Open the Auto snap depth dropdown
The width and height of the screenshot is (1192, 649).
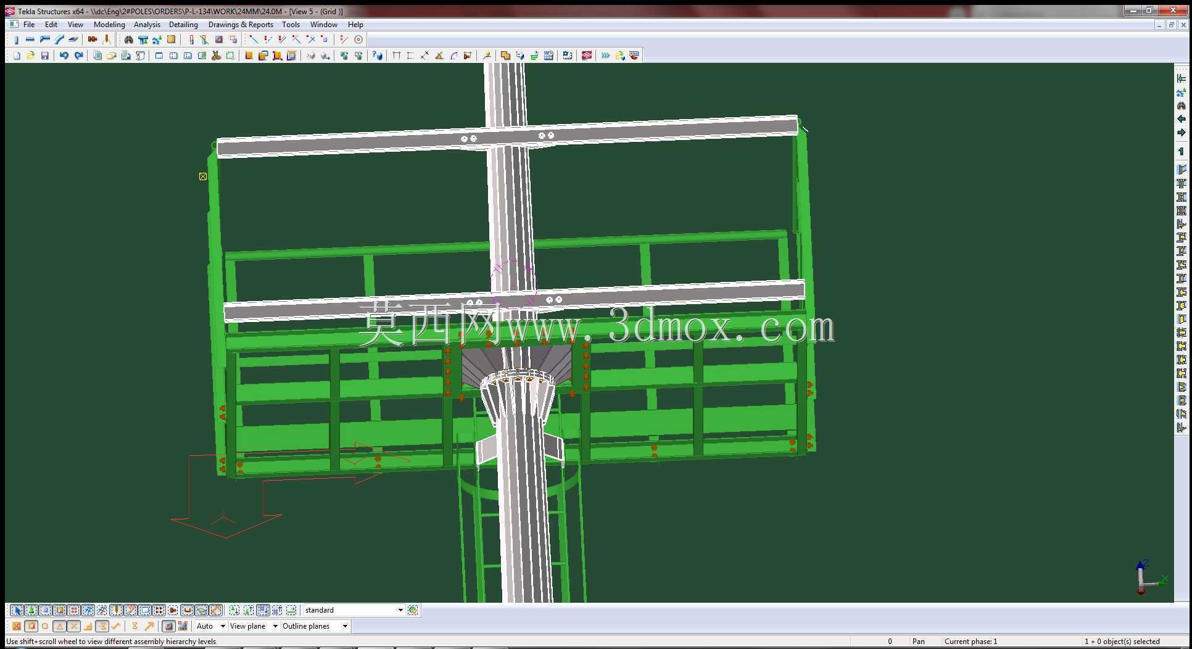tap(223, 626)
